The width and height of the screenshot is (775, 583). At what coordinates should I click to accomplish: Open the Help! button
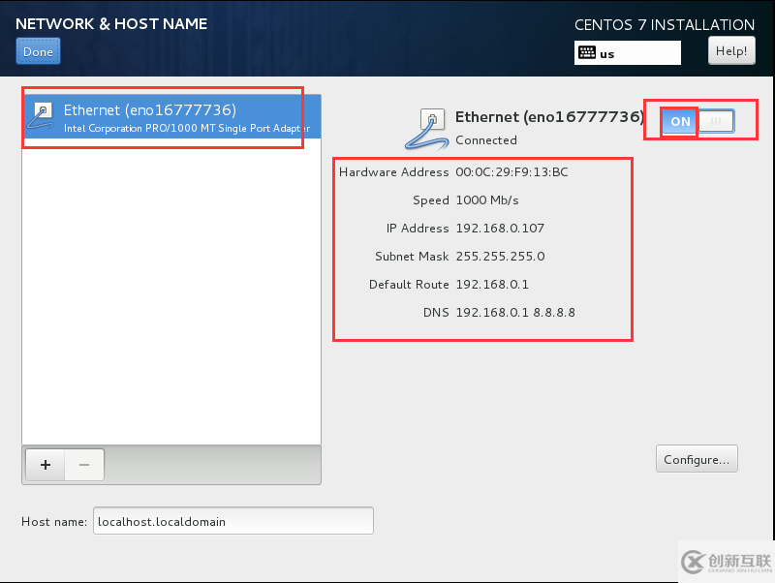[731, 51]
